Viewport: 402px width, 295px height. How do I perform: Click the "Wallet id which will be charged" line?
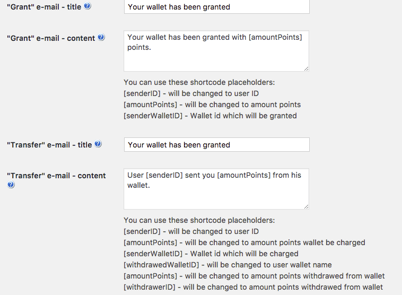tap(211, 254)
